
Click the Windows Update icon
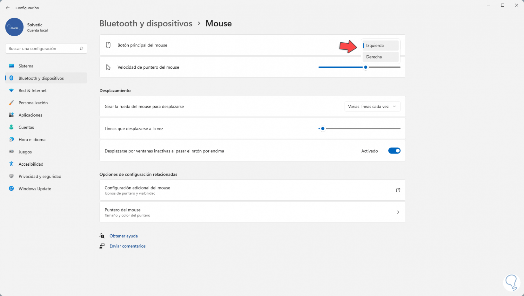(x=11, y=189)
